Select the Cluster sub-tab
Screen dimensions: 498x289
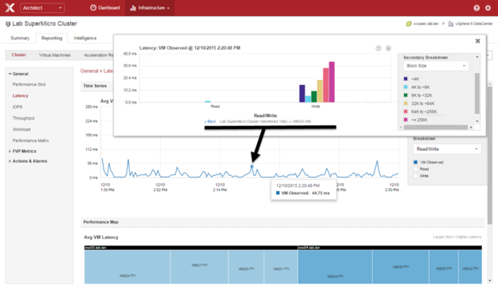pos(18,55)
